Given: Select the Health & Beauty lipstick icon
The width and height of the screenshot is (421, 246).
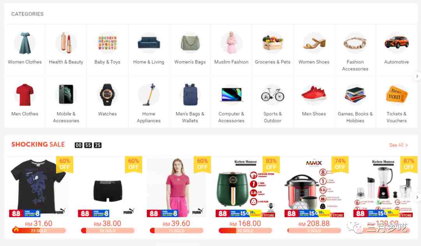Looking at the screenshot, I should 66,43.
